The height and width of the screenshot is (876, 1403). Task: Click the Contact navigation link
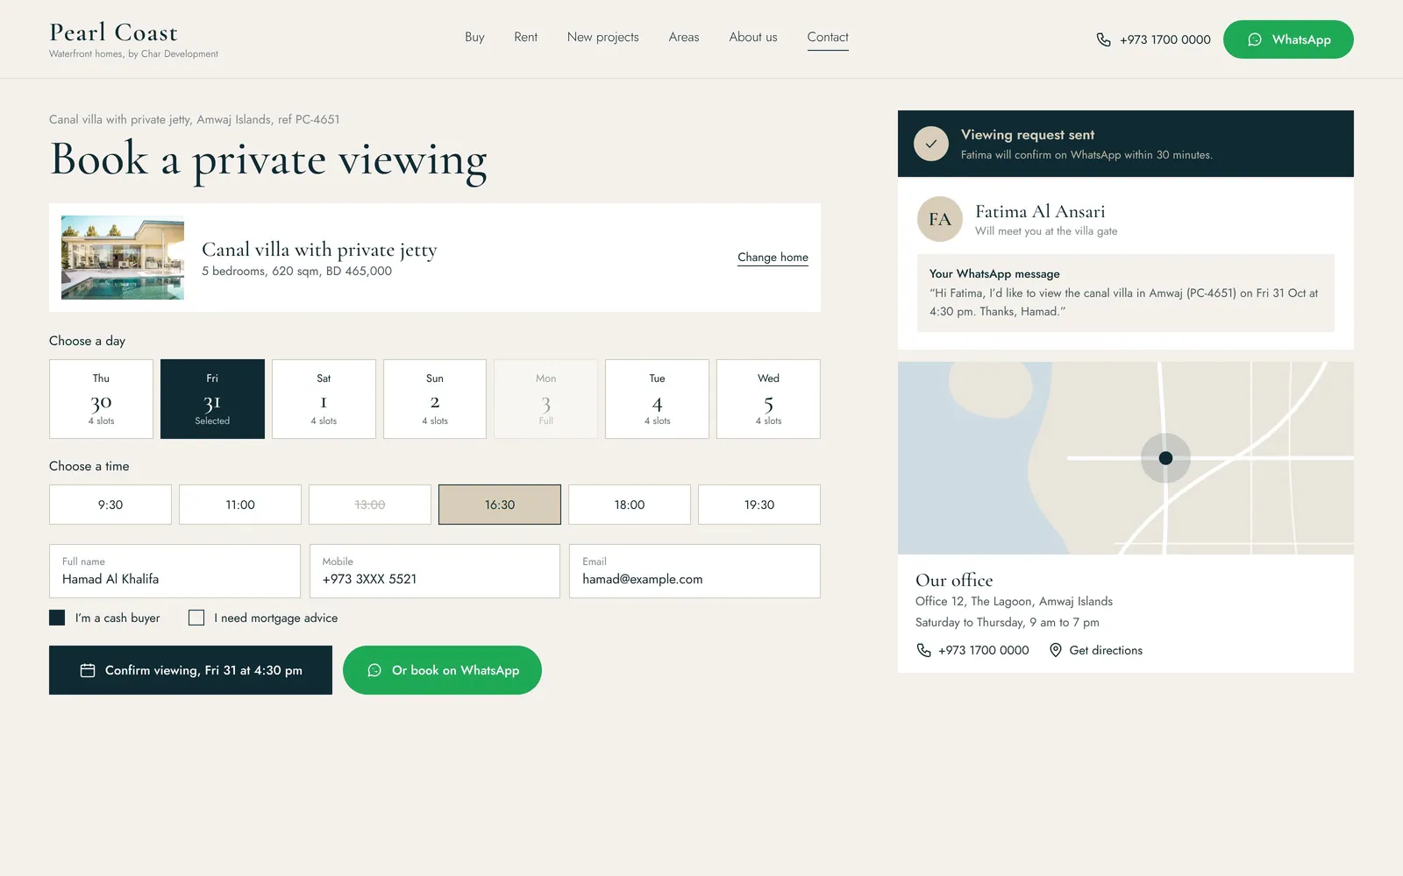pos(828,38)
